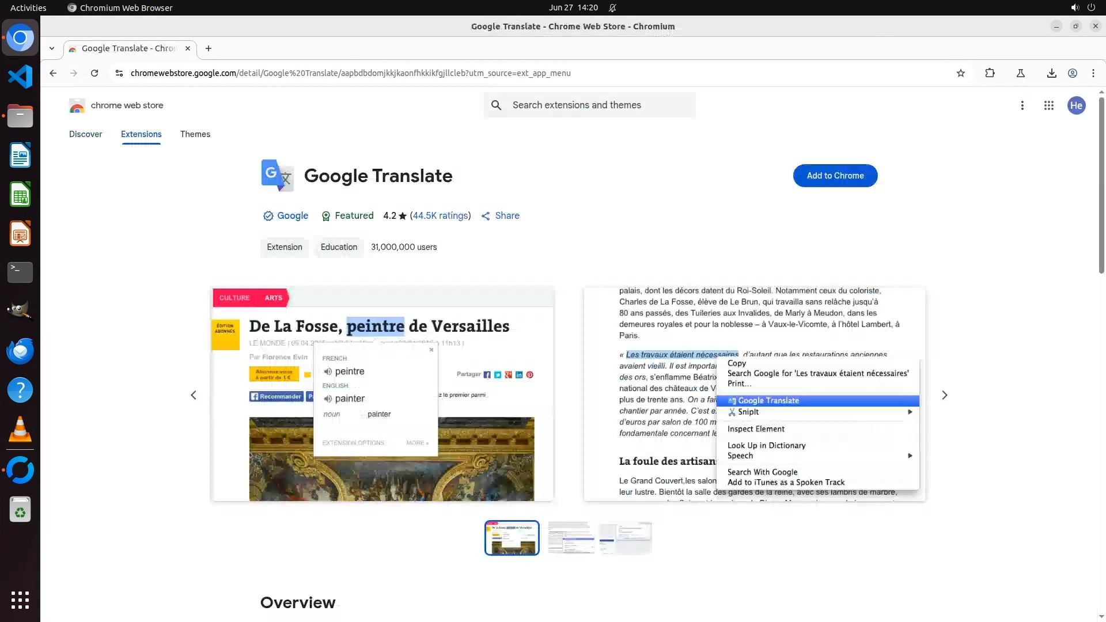
Task: Reload the current page
Action: [x=94, y=73]
